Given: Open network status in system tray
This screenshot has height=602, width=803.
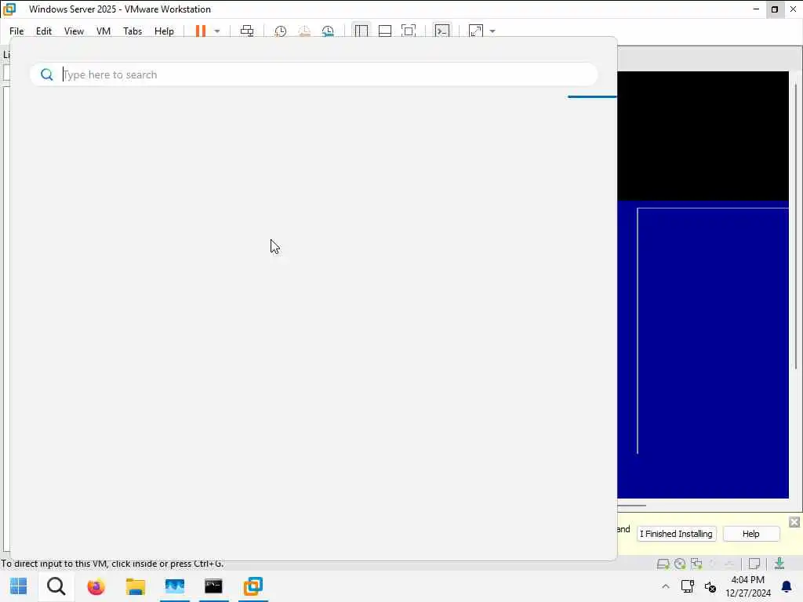Looking at the screenshot, I should coord(687,586).
